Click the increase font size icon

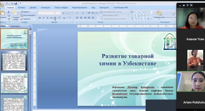(x=64, y=13)
